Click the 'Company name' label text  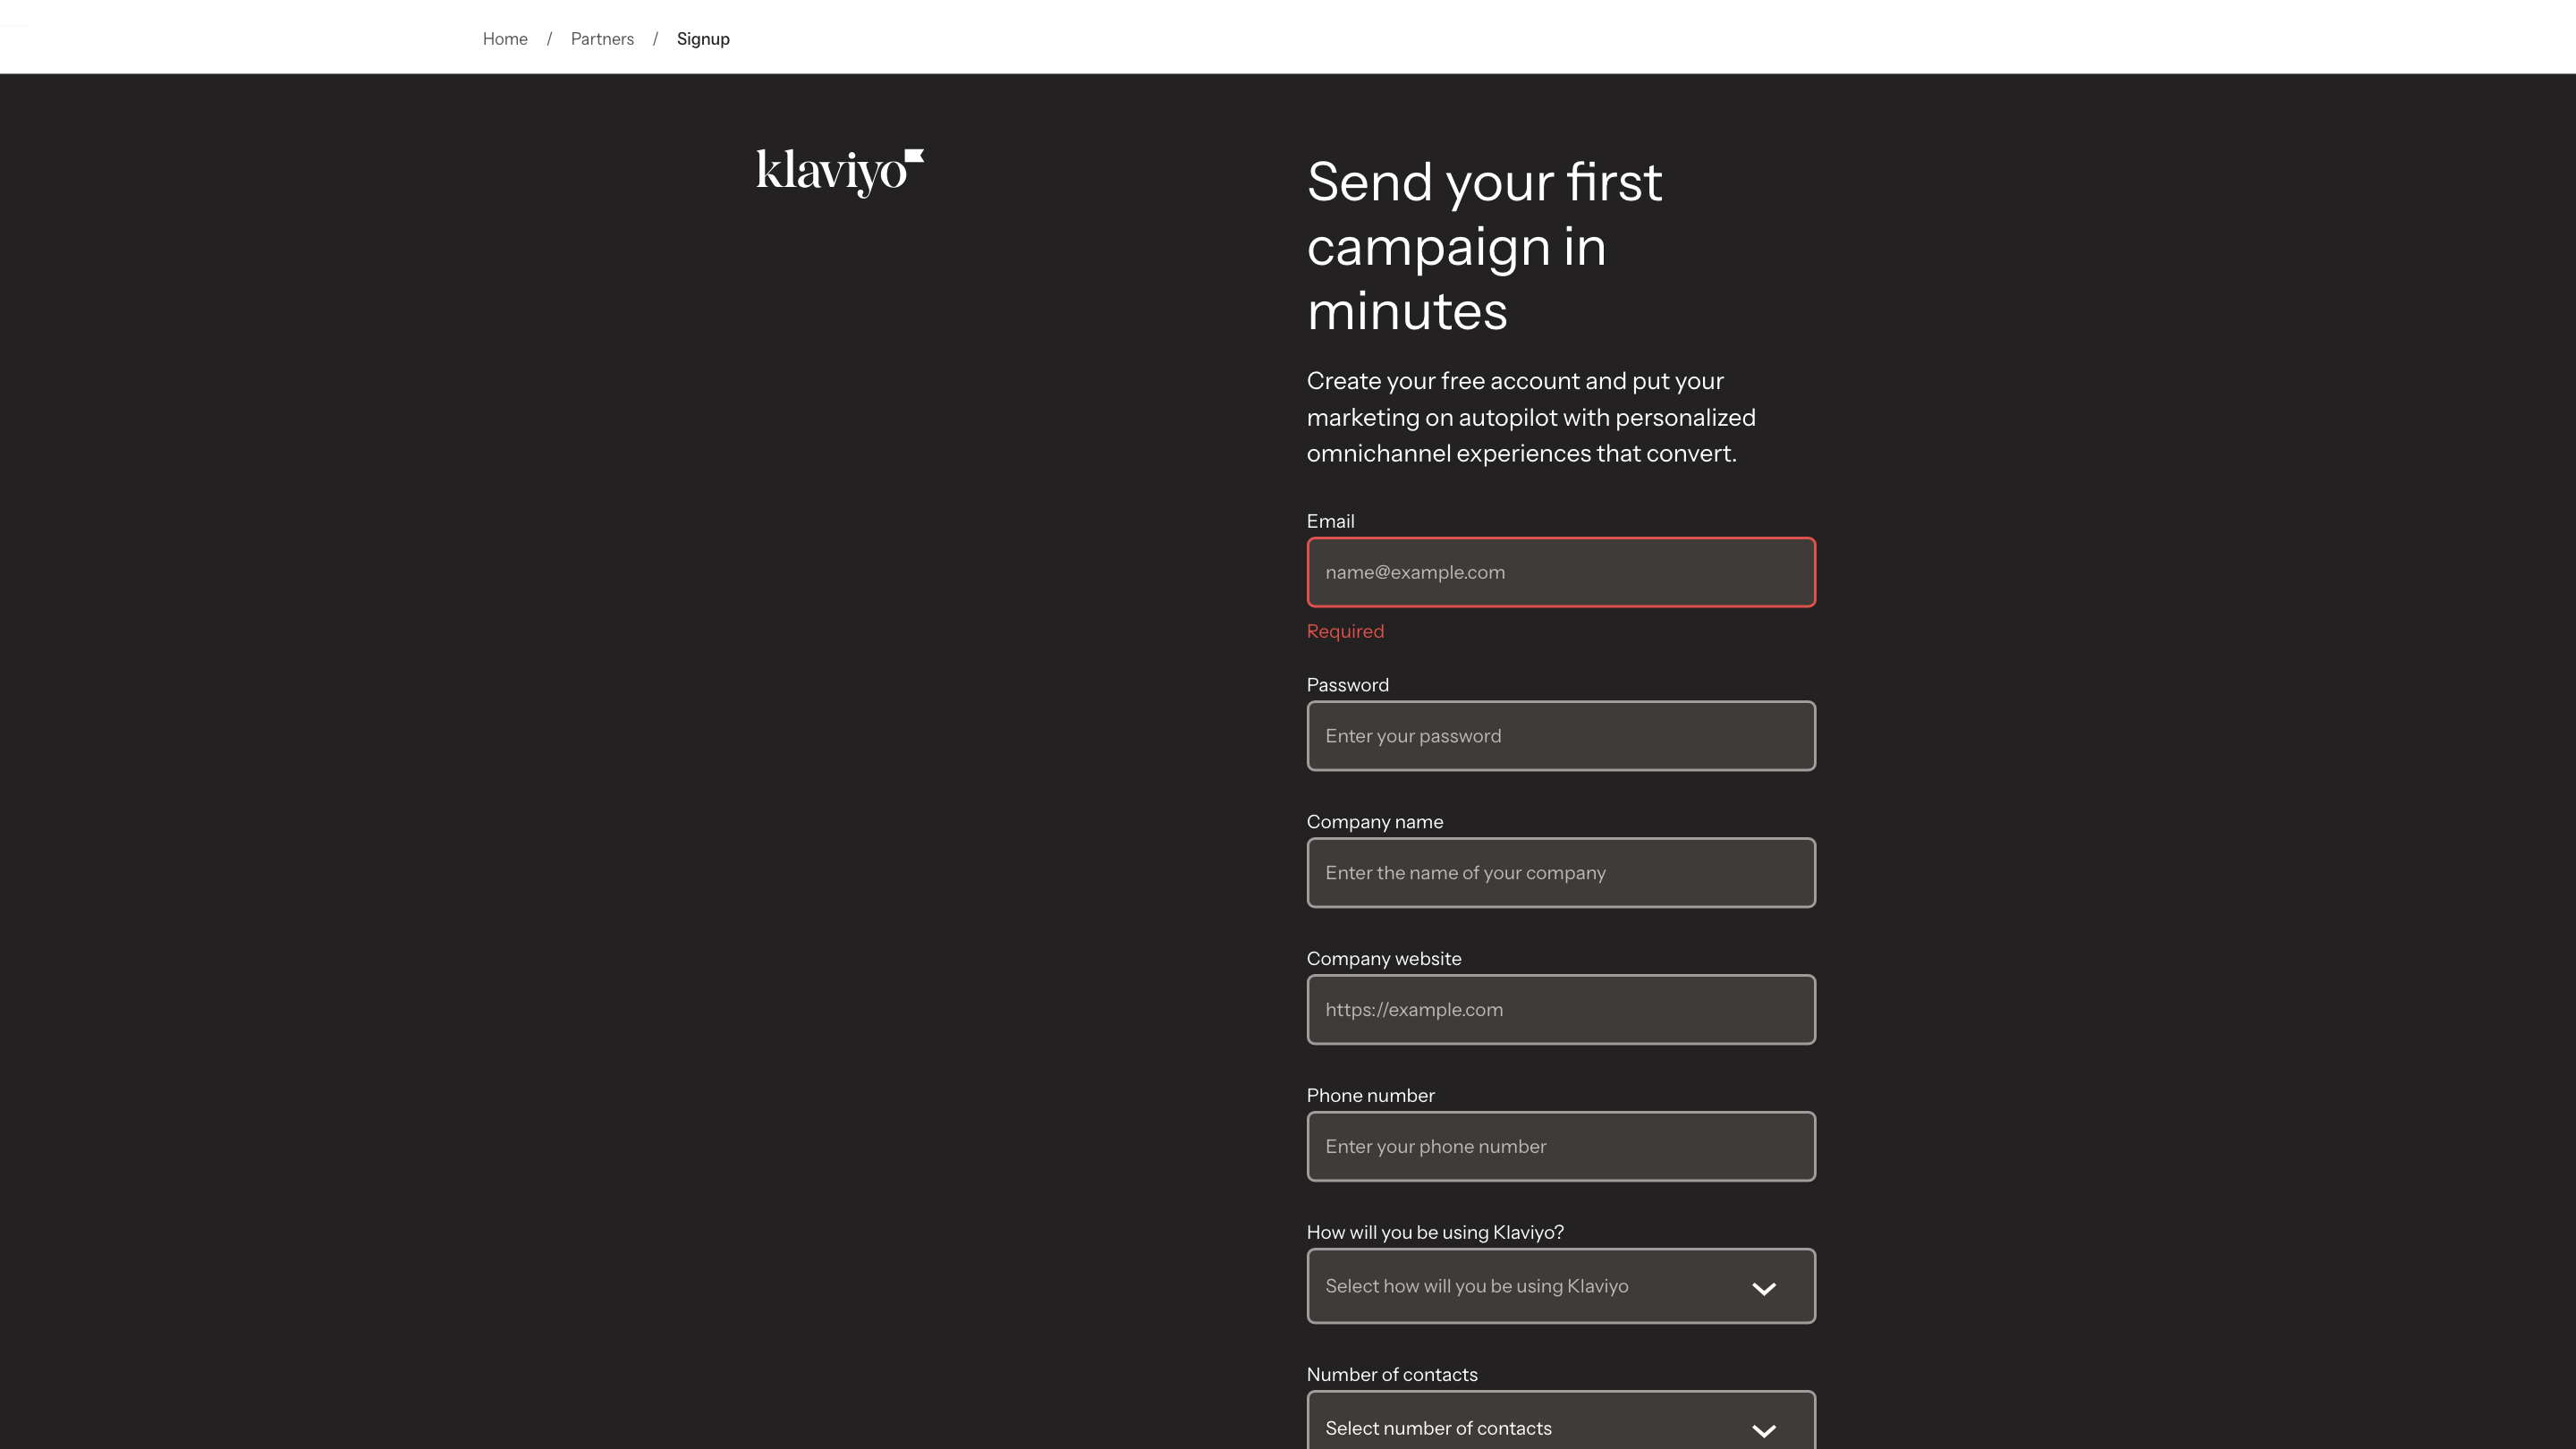[x=1374, y=822]
